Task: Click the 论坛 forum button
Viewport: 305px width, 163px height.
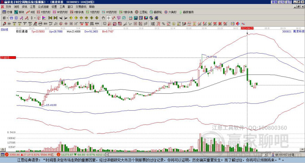Action: tap(281, 2)
